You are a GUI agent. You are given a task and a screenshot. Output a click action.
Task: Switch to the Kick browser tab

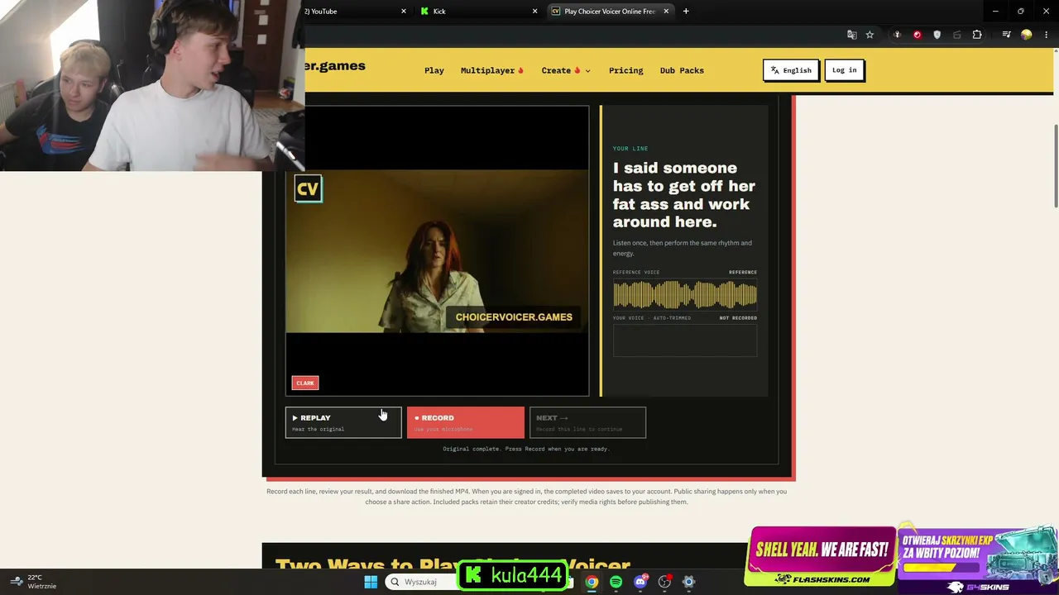[477, 12]
